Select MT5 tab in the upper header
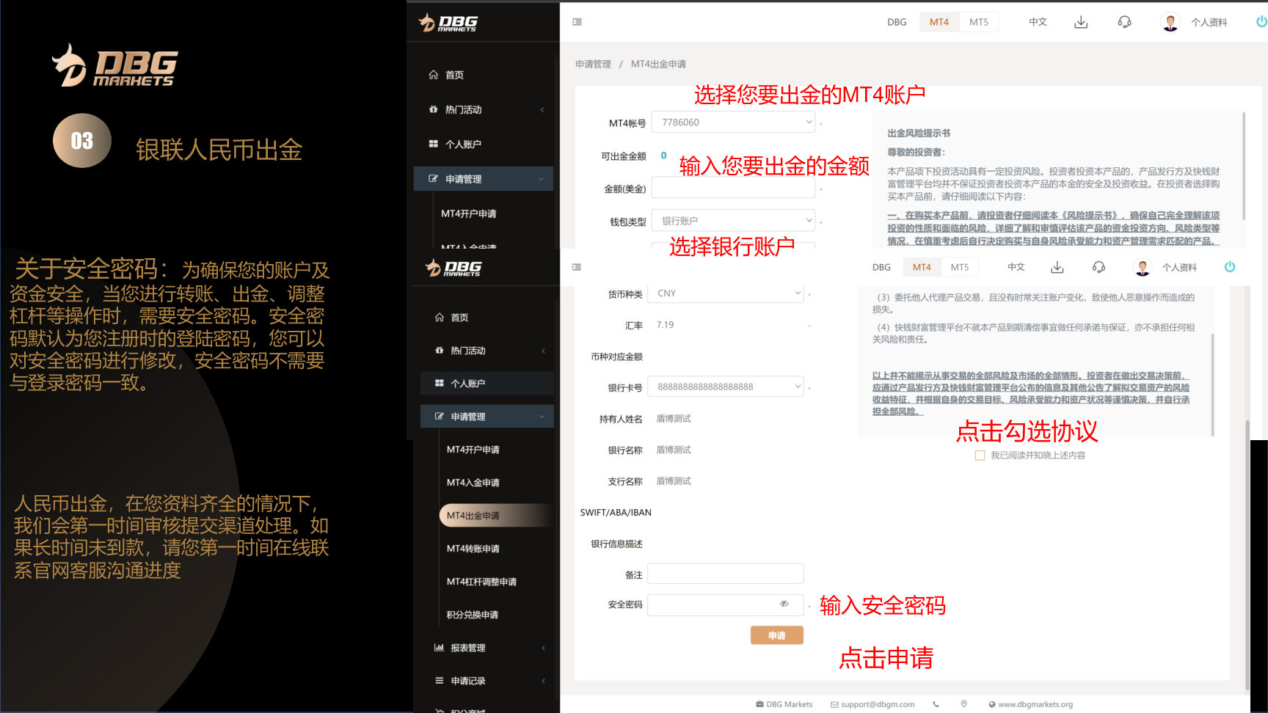Screen dimensions: 1268x713 click(978, 22)
